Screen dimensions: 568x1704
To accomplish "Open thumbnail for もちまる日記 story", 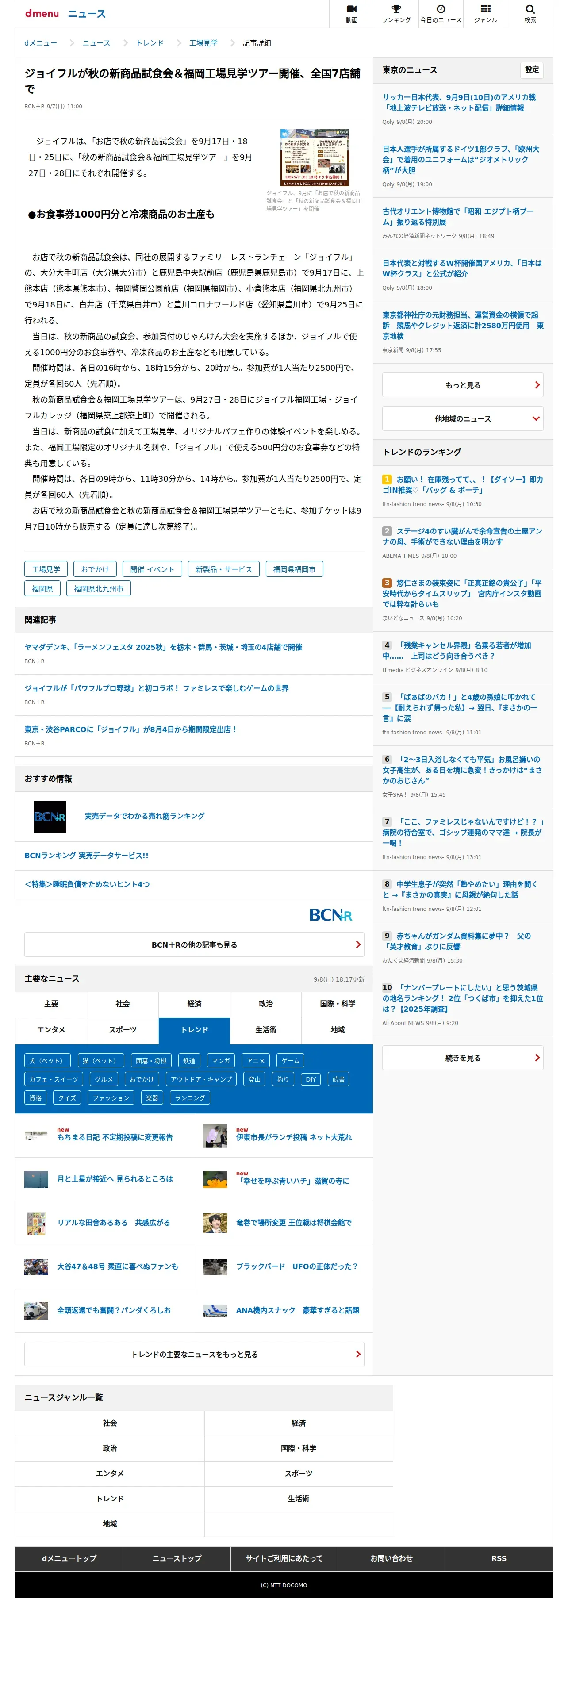I will click(36, 1135).
